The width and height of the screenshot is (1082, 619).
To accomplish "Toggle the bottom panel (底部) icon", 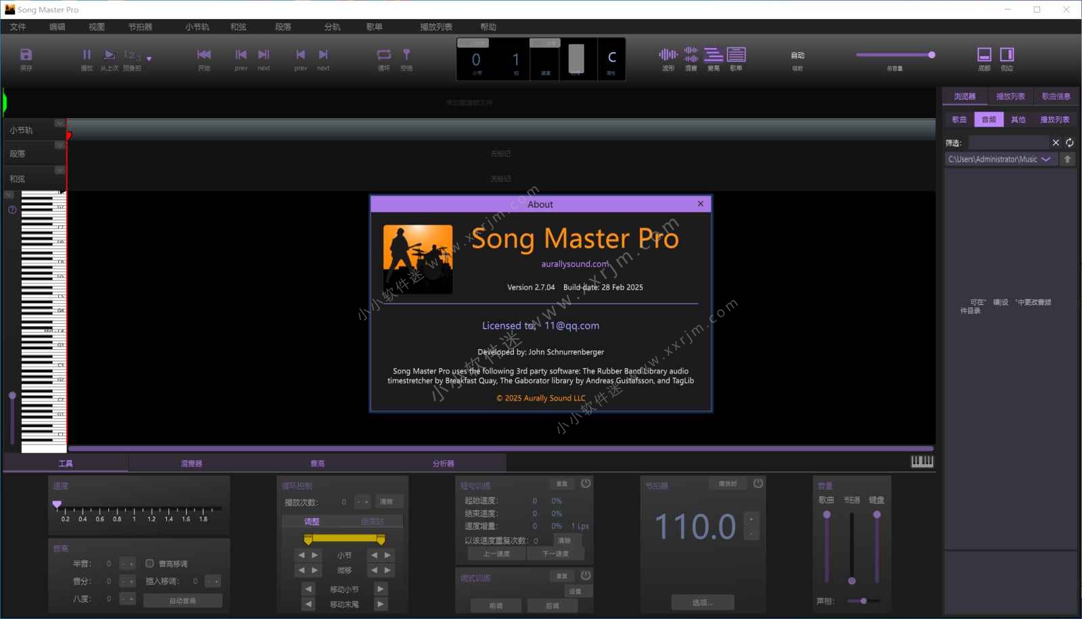I will pyautogui.click(x=985, y=55).
